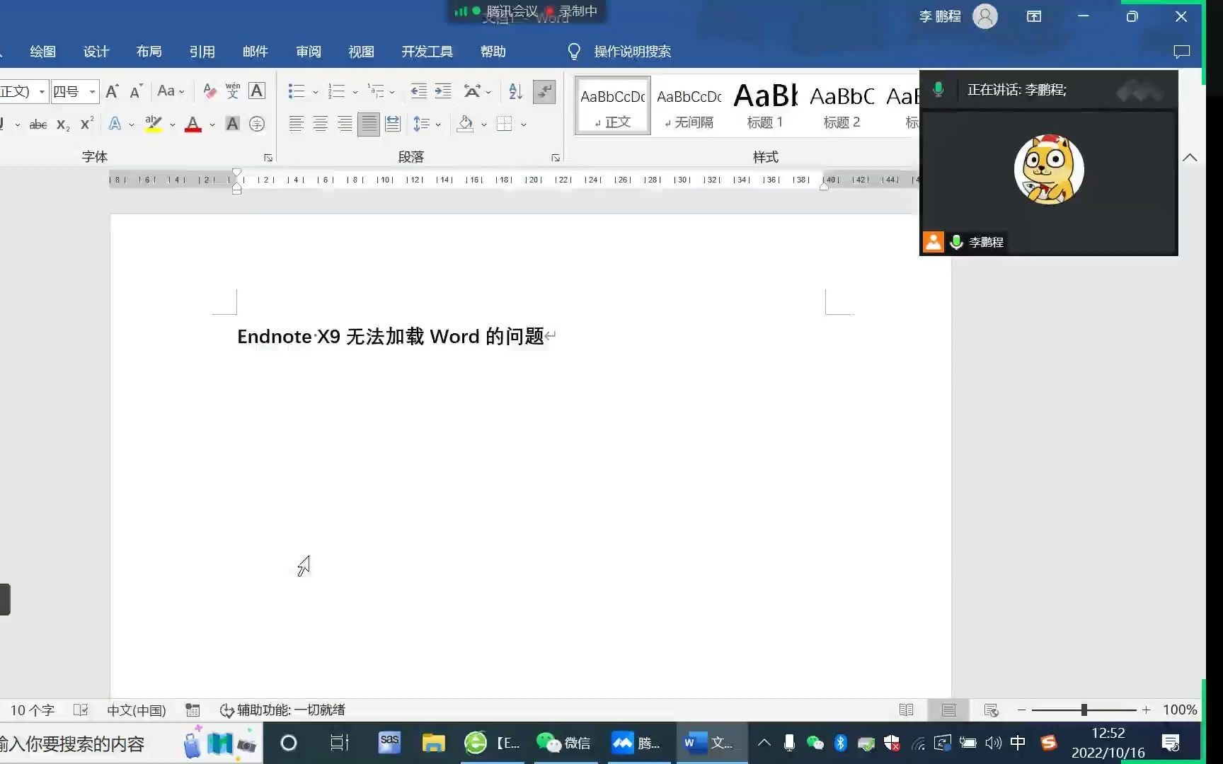The width and height of the screenshot is (1223, 764).
Task: Apply paragraph borders
Action: pyautogui.click(x=504, y=125)
